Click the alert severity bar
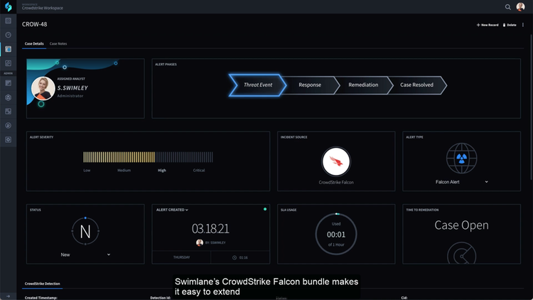 click(149, 157)
